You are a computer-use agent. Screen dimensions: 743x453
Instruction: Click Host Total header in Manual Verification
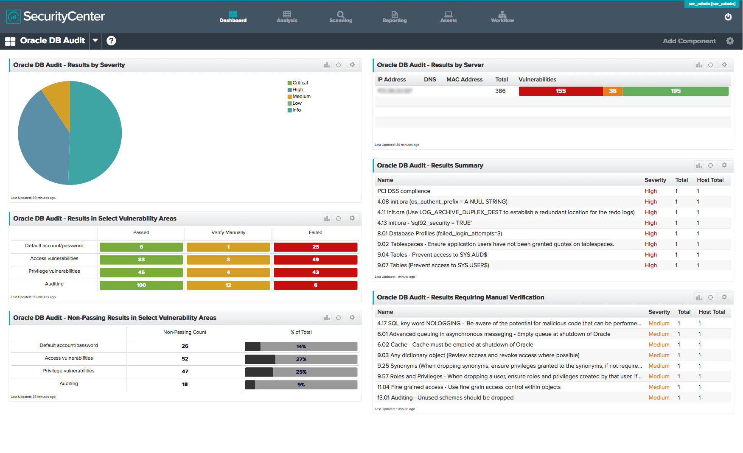click(712, 312)
